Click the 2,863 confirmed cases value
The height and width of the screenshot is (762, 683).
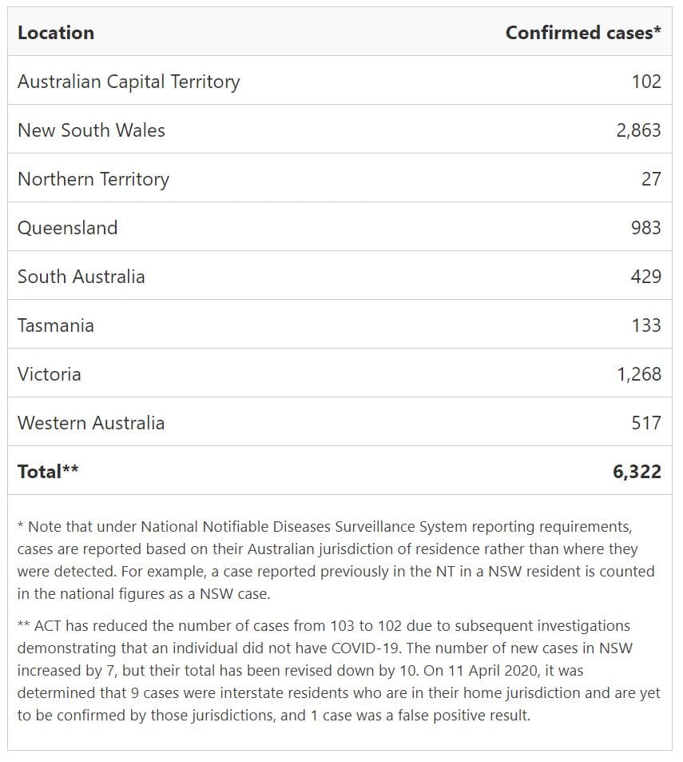pos(638,130)
